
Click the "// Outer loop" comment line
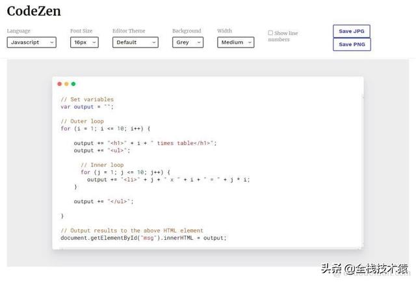coord(82,121)
